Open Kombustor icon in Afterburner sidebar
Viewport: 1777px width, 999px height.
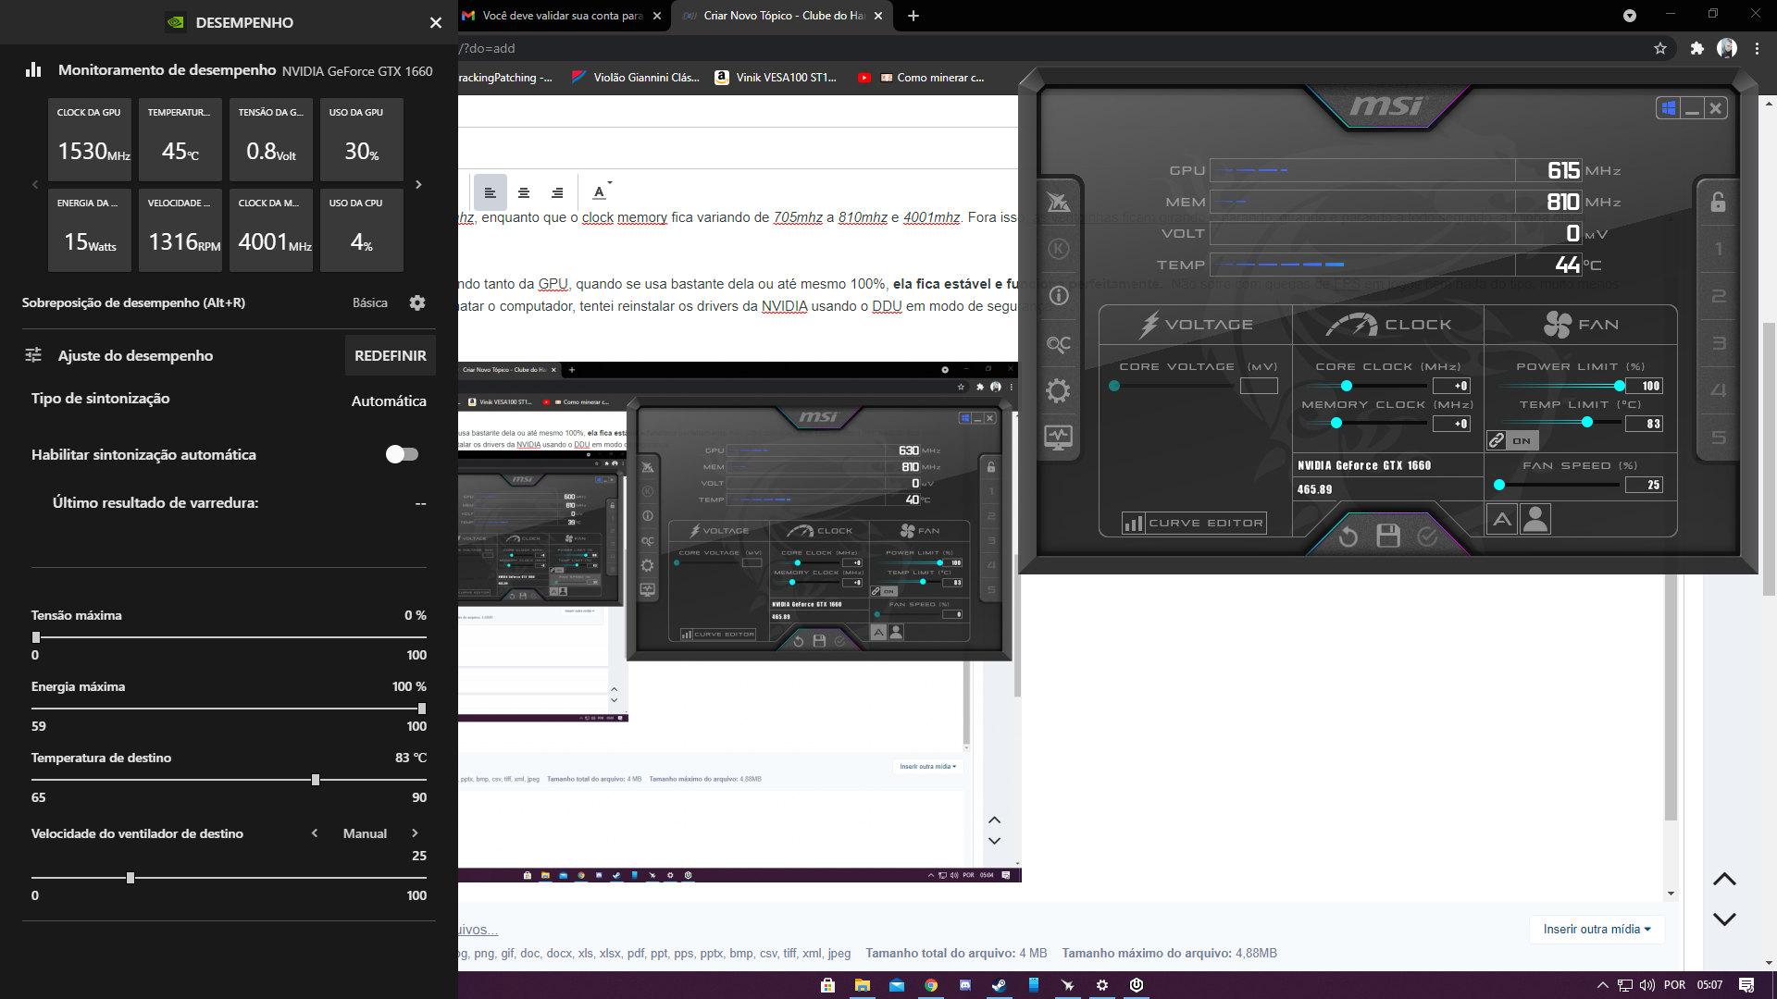[1059, 249]
